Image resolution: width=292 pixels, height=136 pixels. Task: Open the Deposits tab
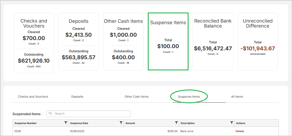coord(77,97)
